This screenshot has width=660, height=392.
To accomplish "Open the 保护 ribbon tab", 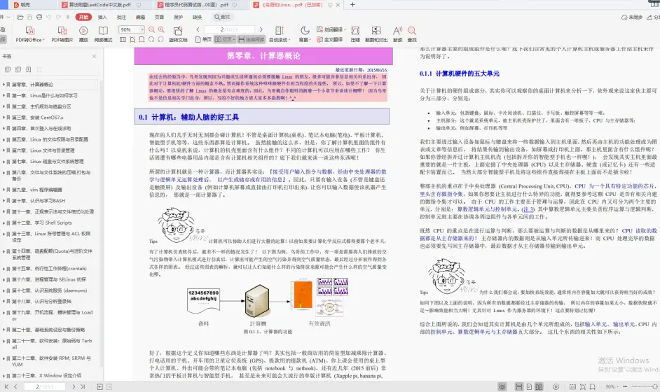I will tap(178, 17).
